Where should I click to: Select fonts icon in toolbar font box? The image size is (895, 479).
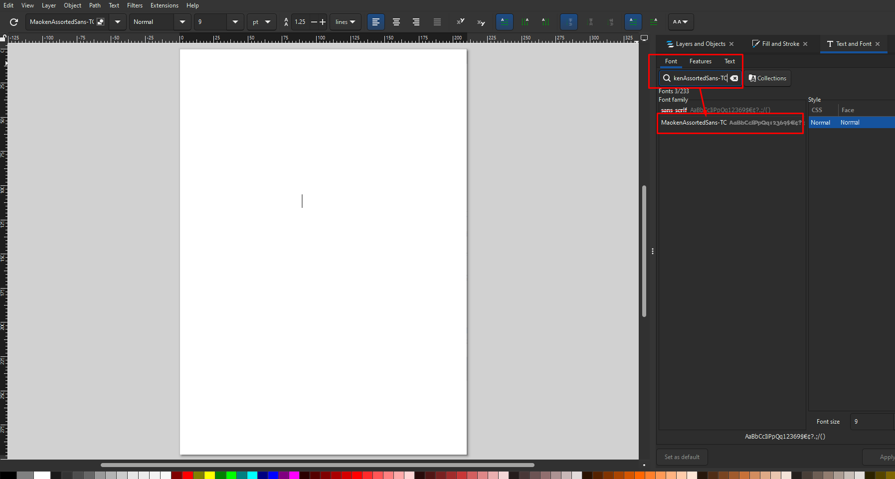(x=101, y=22)
